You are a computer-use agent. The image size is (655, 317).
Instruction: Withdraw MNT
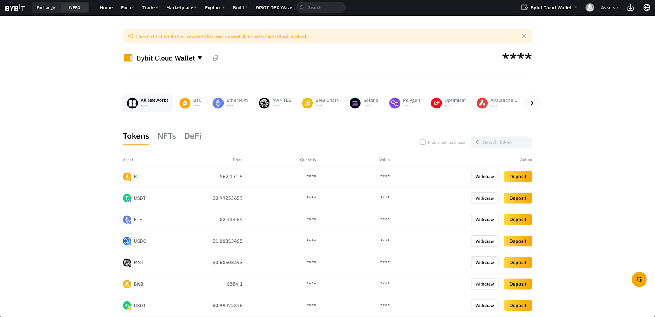tap(485, 263)
